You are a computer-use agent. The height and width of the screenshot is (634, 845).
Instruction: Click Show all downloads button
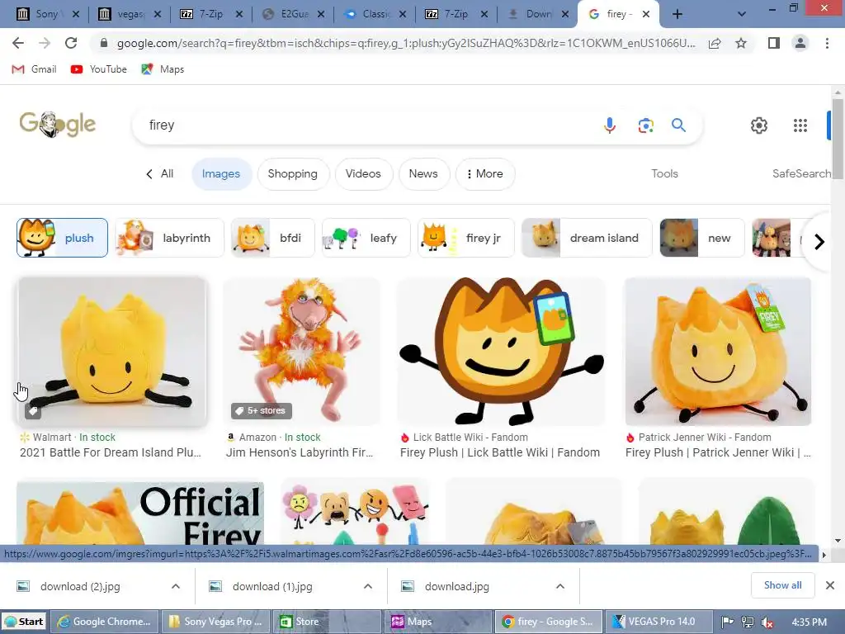coord(782,585)
